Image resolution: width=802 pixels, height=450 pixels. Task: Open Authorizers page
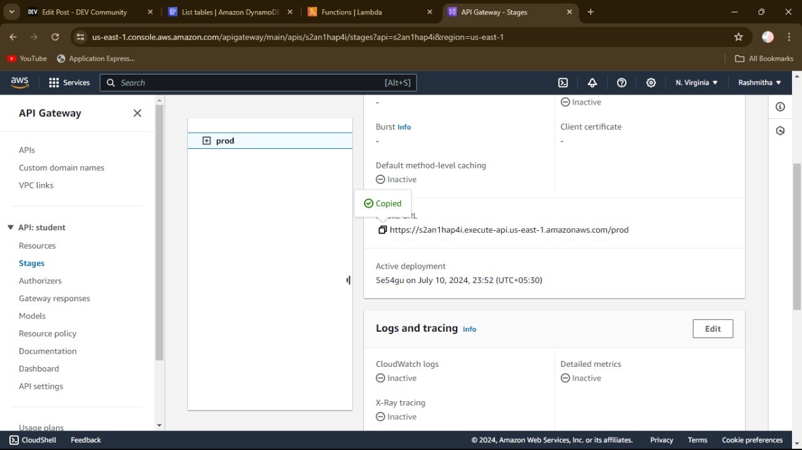(40, 281)
